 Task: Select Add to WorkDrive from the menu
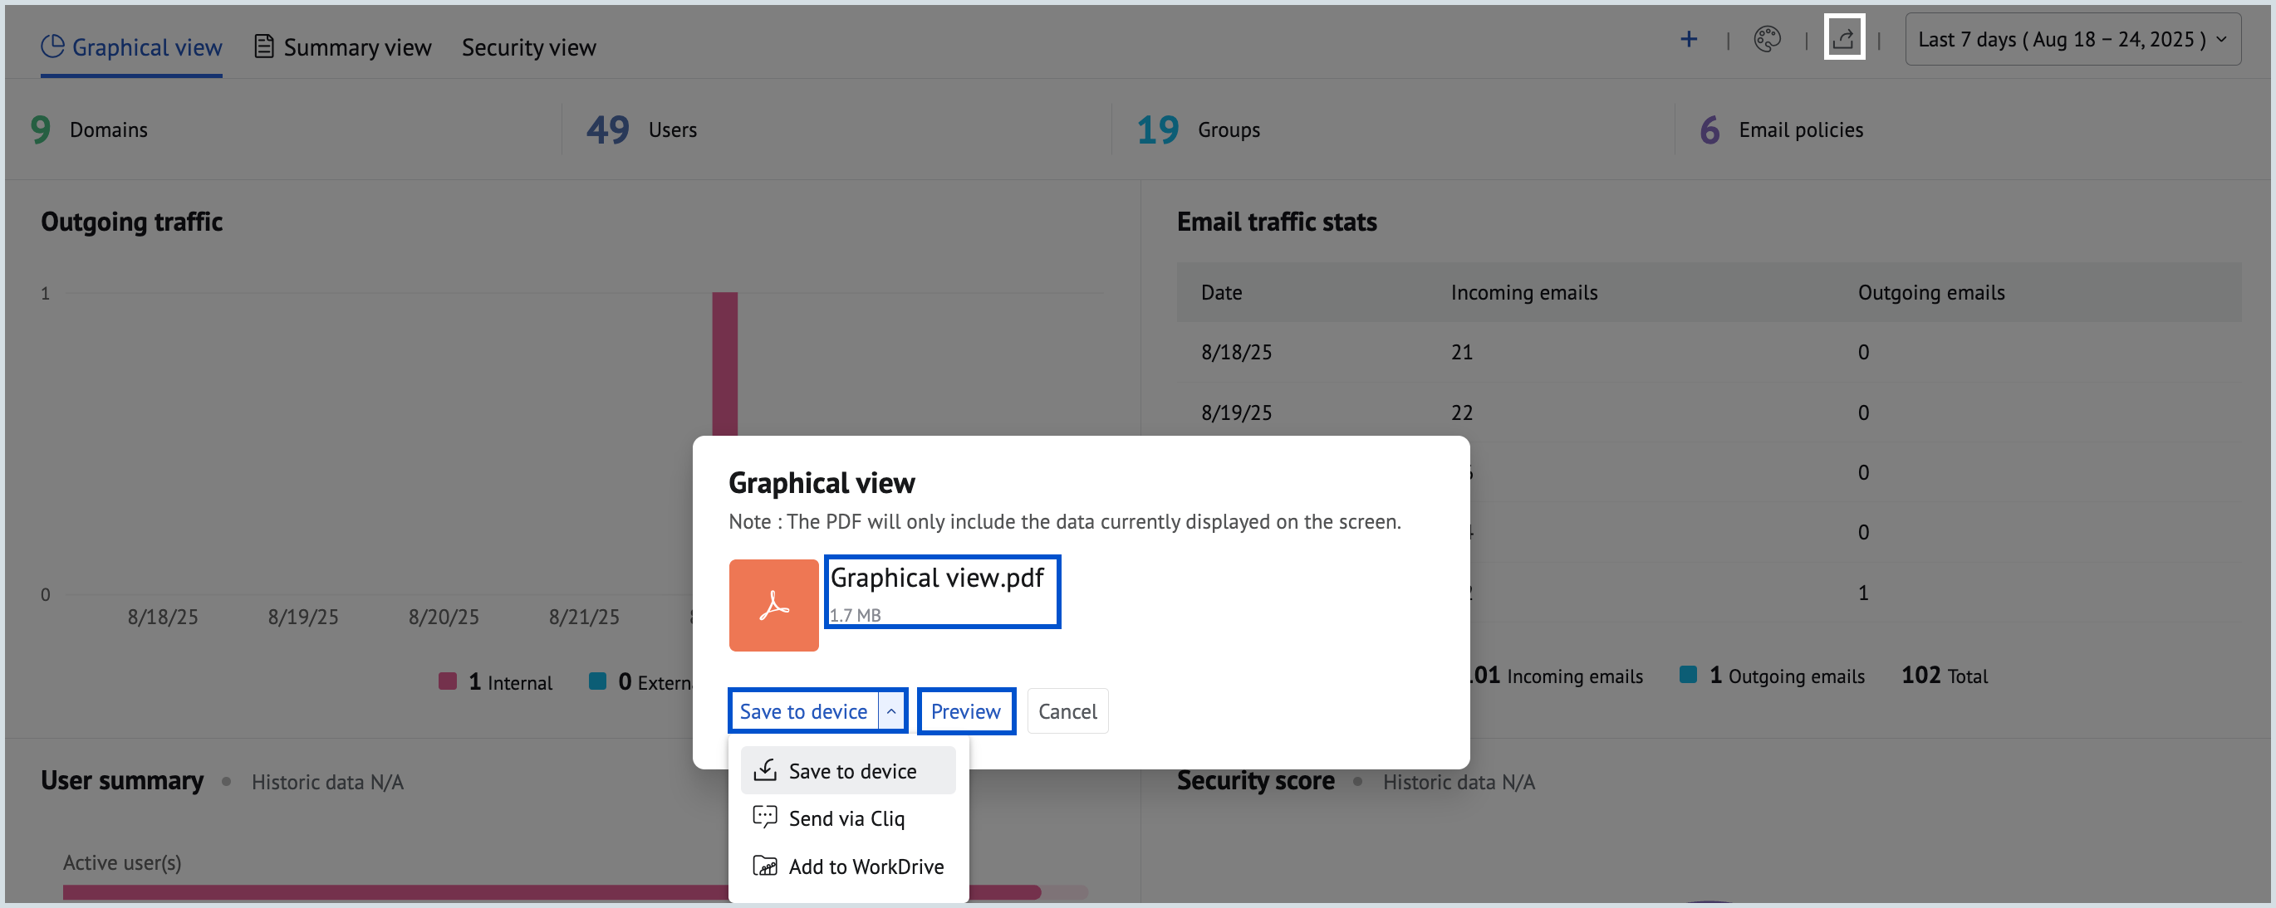pyautogui.click(x=866, y=866)
